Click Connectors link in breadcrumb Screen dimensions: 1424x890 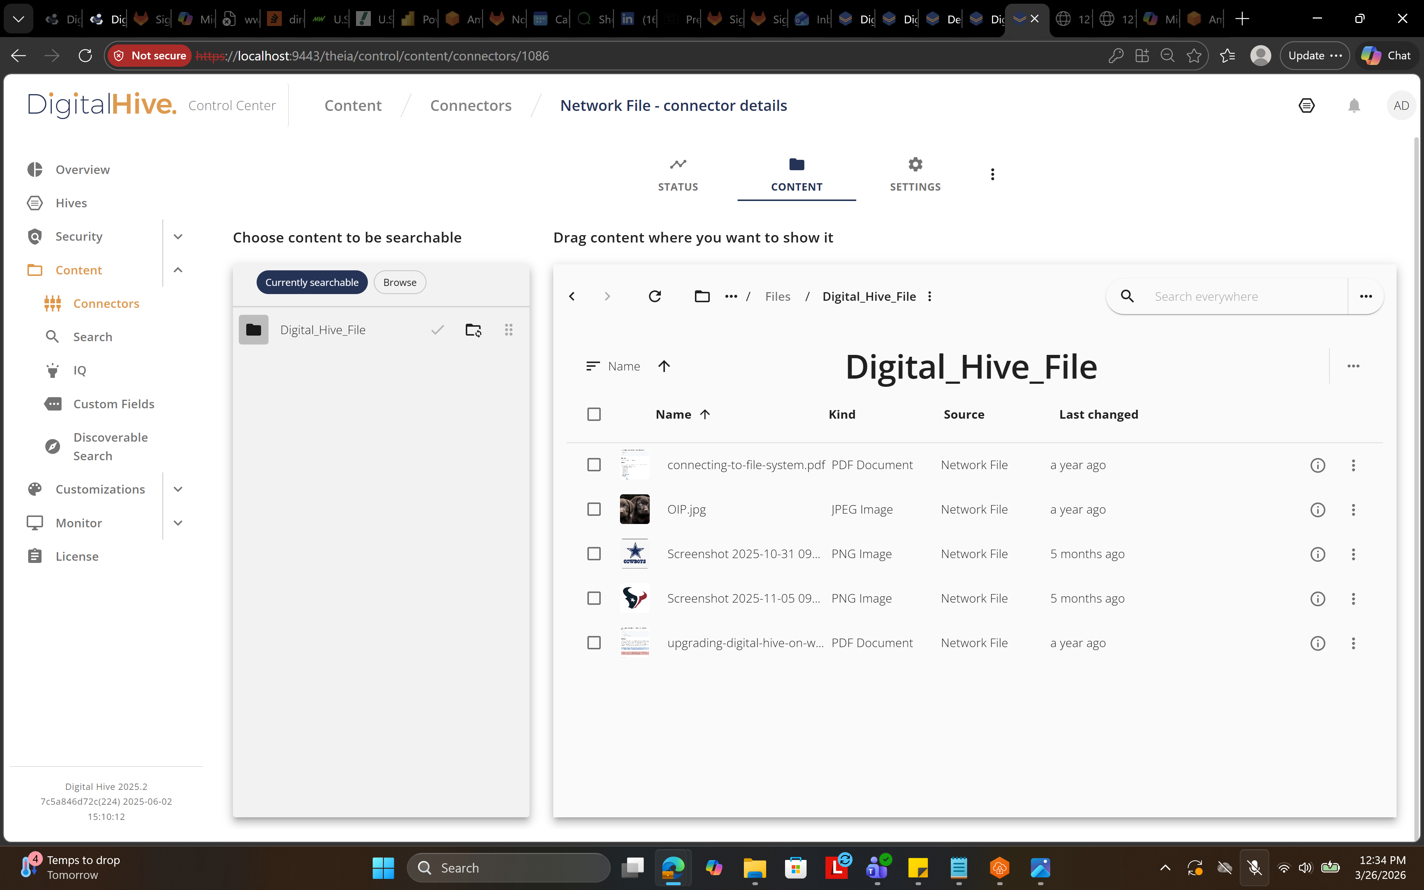471,106
